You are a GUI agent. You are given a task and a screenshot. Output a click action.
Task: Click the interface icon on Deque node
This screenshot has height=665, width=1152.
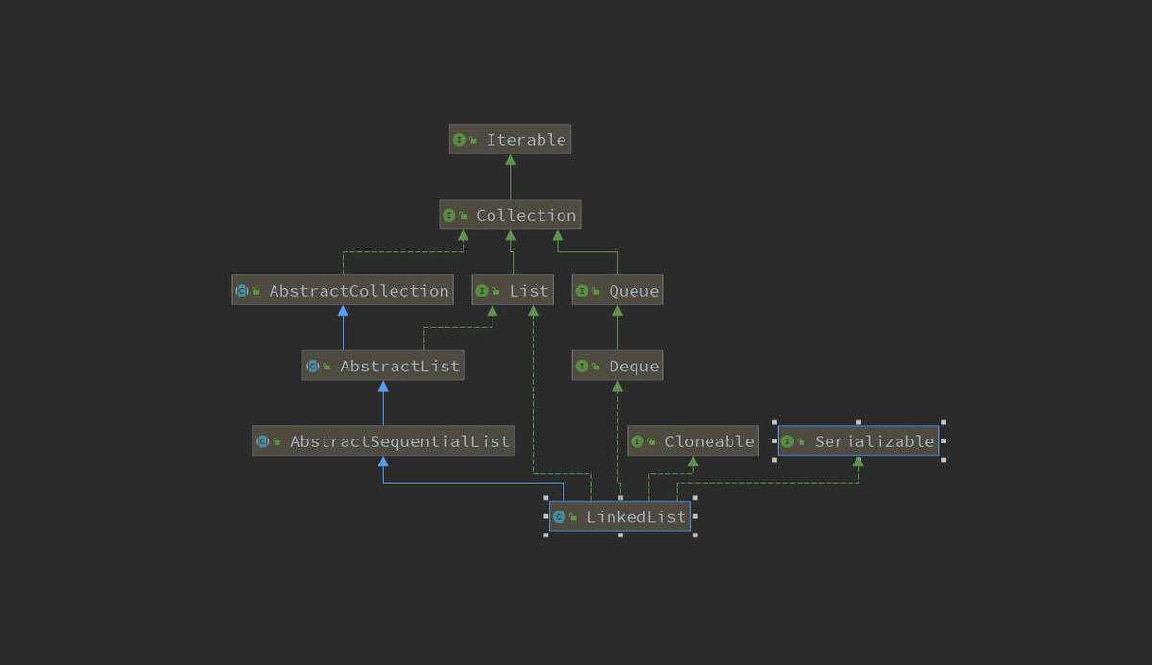pyautogui.click(x=582, y=367)
